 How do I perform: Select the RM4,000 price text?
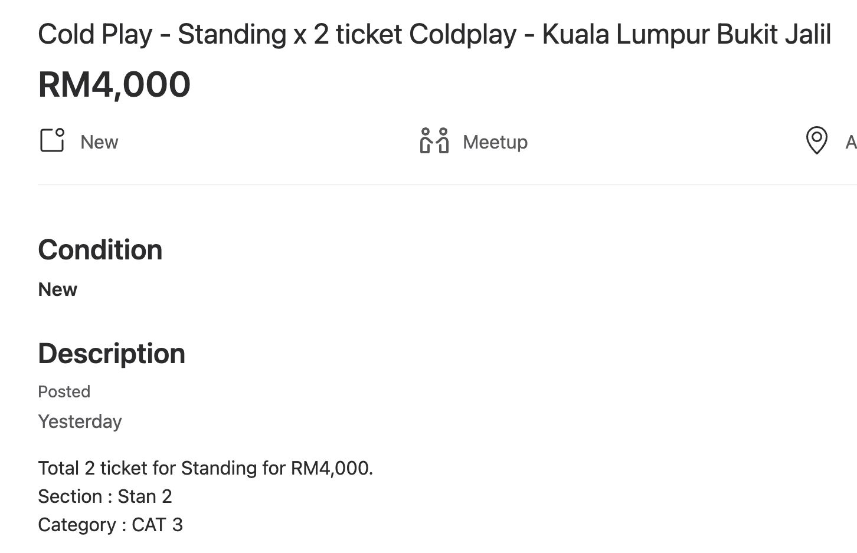114,84
